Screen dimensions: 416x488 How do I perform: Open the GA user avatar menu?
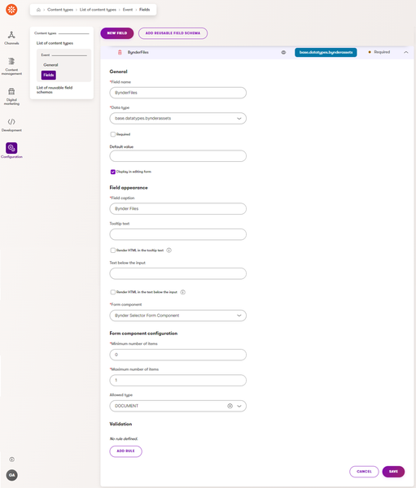coord(12,475)
